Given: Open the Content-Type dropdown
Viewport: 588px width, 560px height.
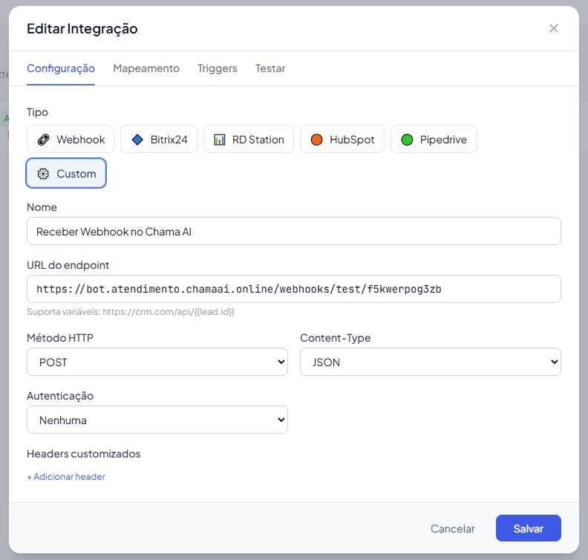Looking at the screenshot, I should [431, 362].
